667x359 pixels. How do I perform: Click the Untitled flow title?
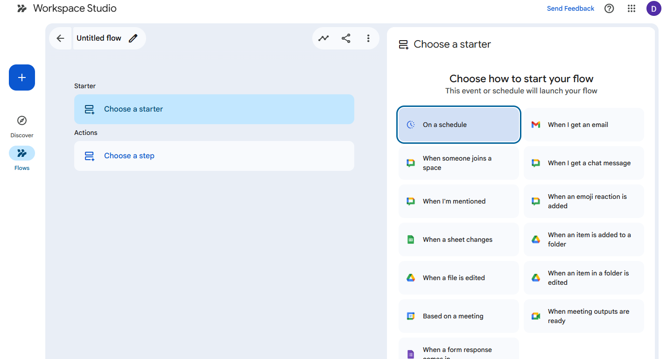click(99, 38)
